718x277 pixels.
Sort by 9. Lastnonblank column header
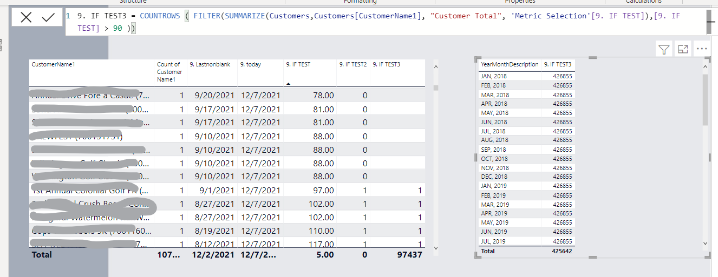210,64
